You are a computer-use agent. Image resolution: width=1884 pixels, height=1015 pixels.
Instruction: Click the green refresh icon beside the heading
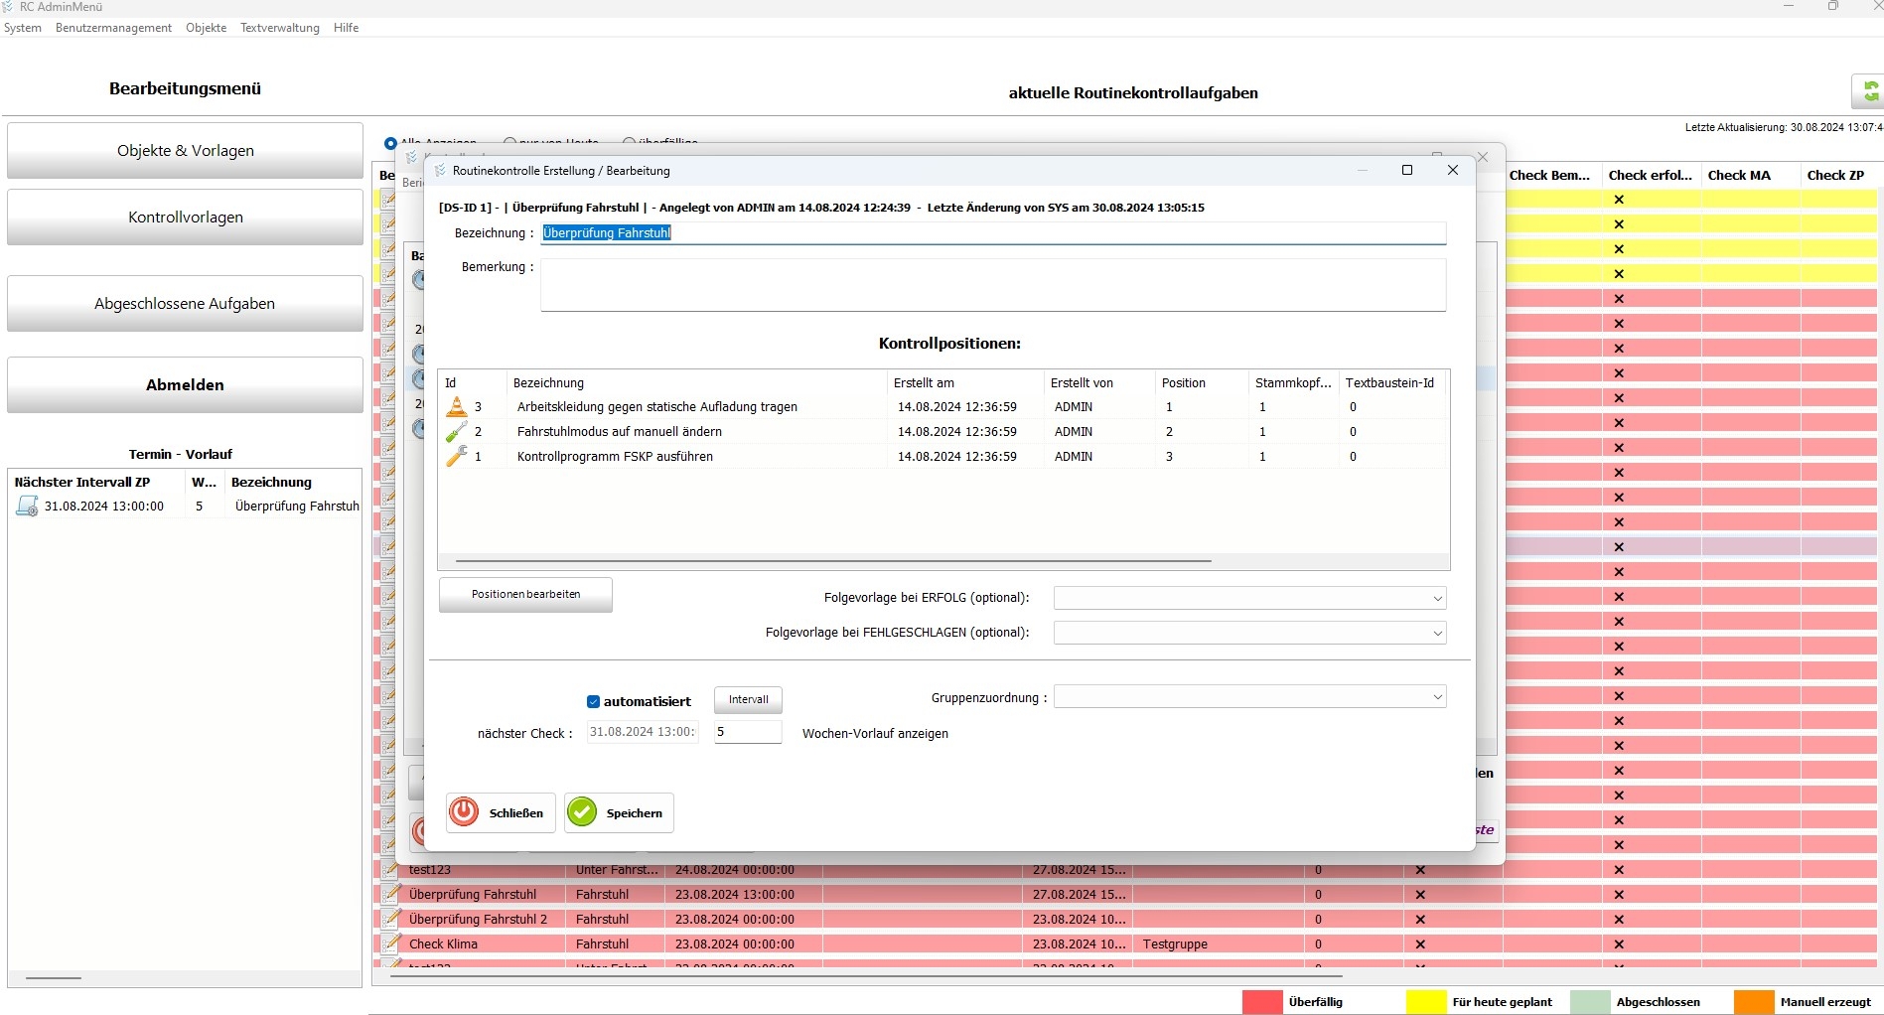point(1870,91)
